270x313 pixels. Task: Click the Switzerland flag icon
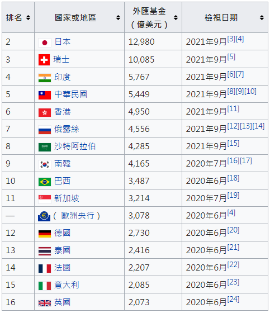tap(44, 60)
